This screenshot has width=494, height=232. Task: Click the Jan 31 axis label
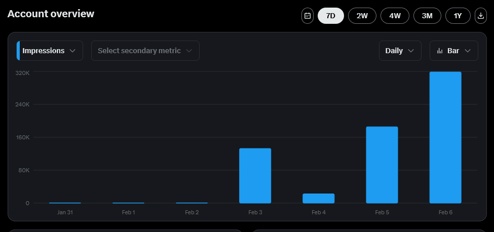point(65,212)
